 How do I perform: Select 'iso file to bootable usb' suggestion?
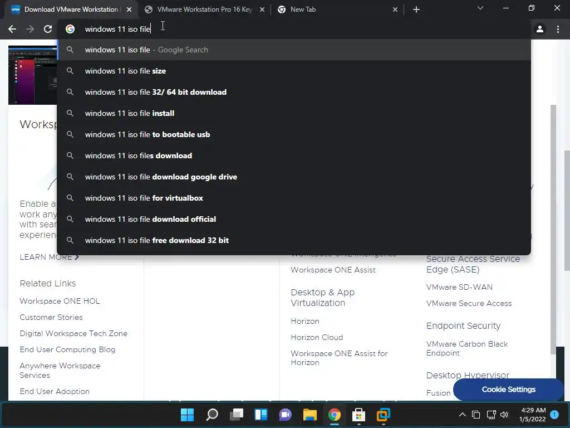click(x=294, y=134)
